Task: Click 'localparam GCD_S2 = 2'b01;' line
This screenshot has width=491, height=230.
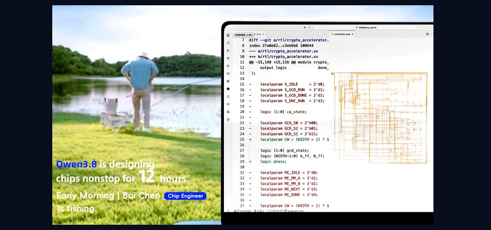Action: coord(289,128)
